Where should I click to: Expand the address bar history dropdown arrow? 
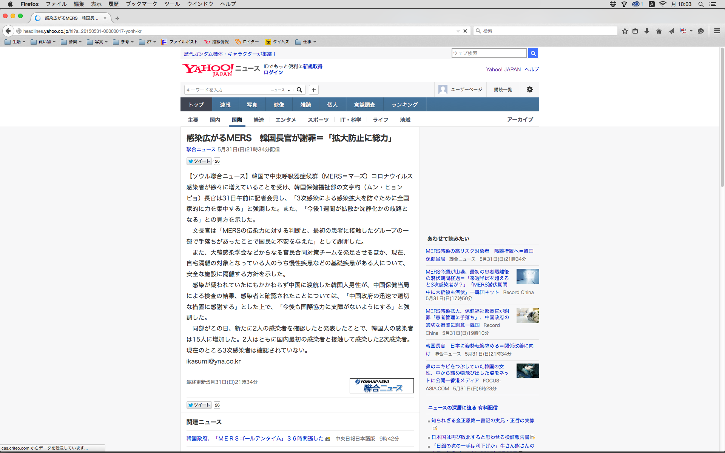pyautogui.click(x=458, y=31)
